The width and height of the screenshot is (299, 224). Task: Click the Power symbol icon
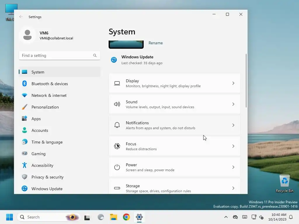[117, 167]
